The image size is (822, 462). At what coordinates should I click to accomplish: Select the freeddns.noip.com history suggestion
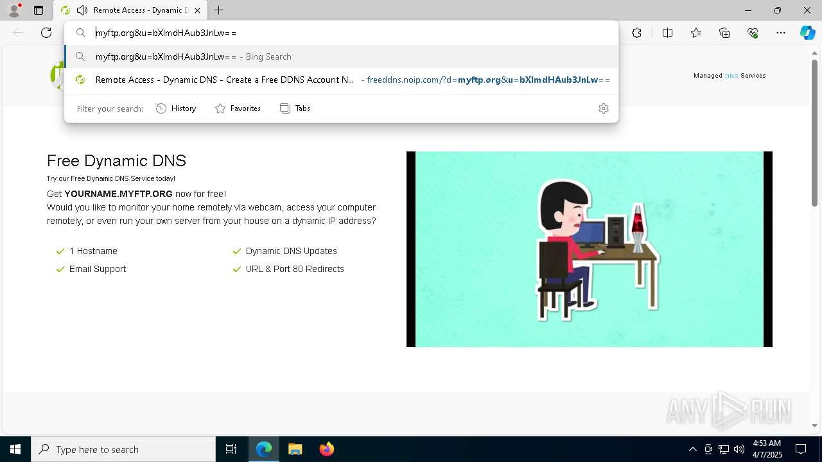341,80
